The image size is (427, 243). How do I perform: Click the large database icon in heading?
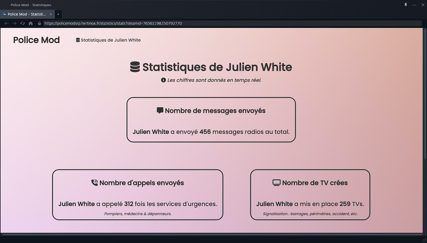135,67
